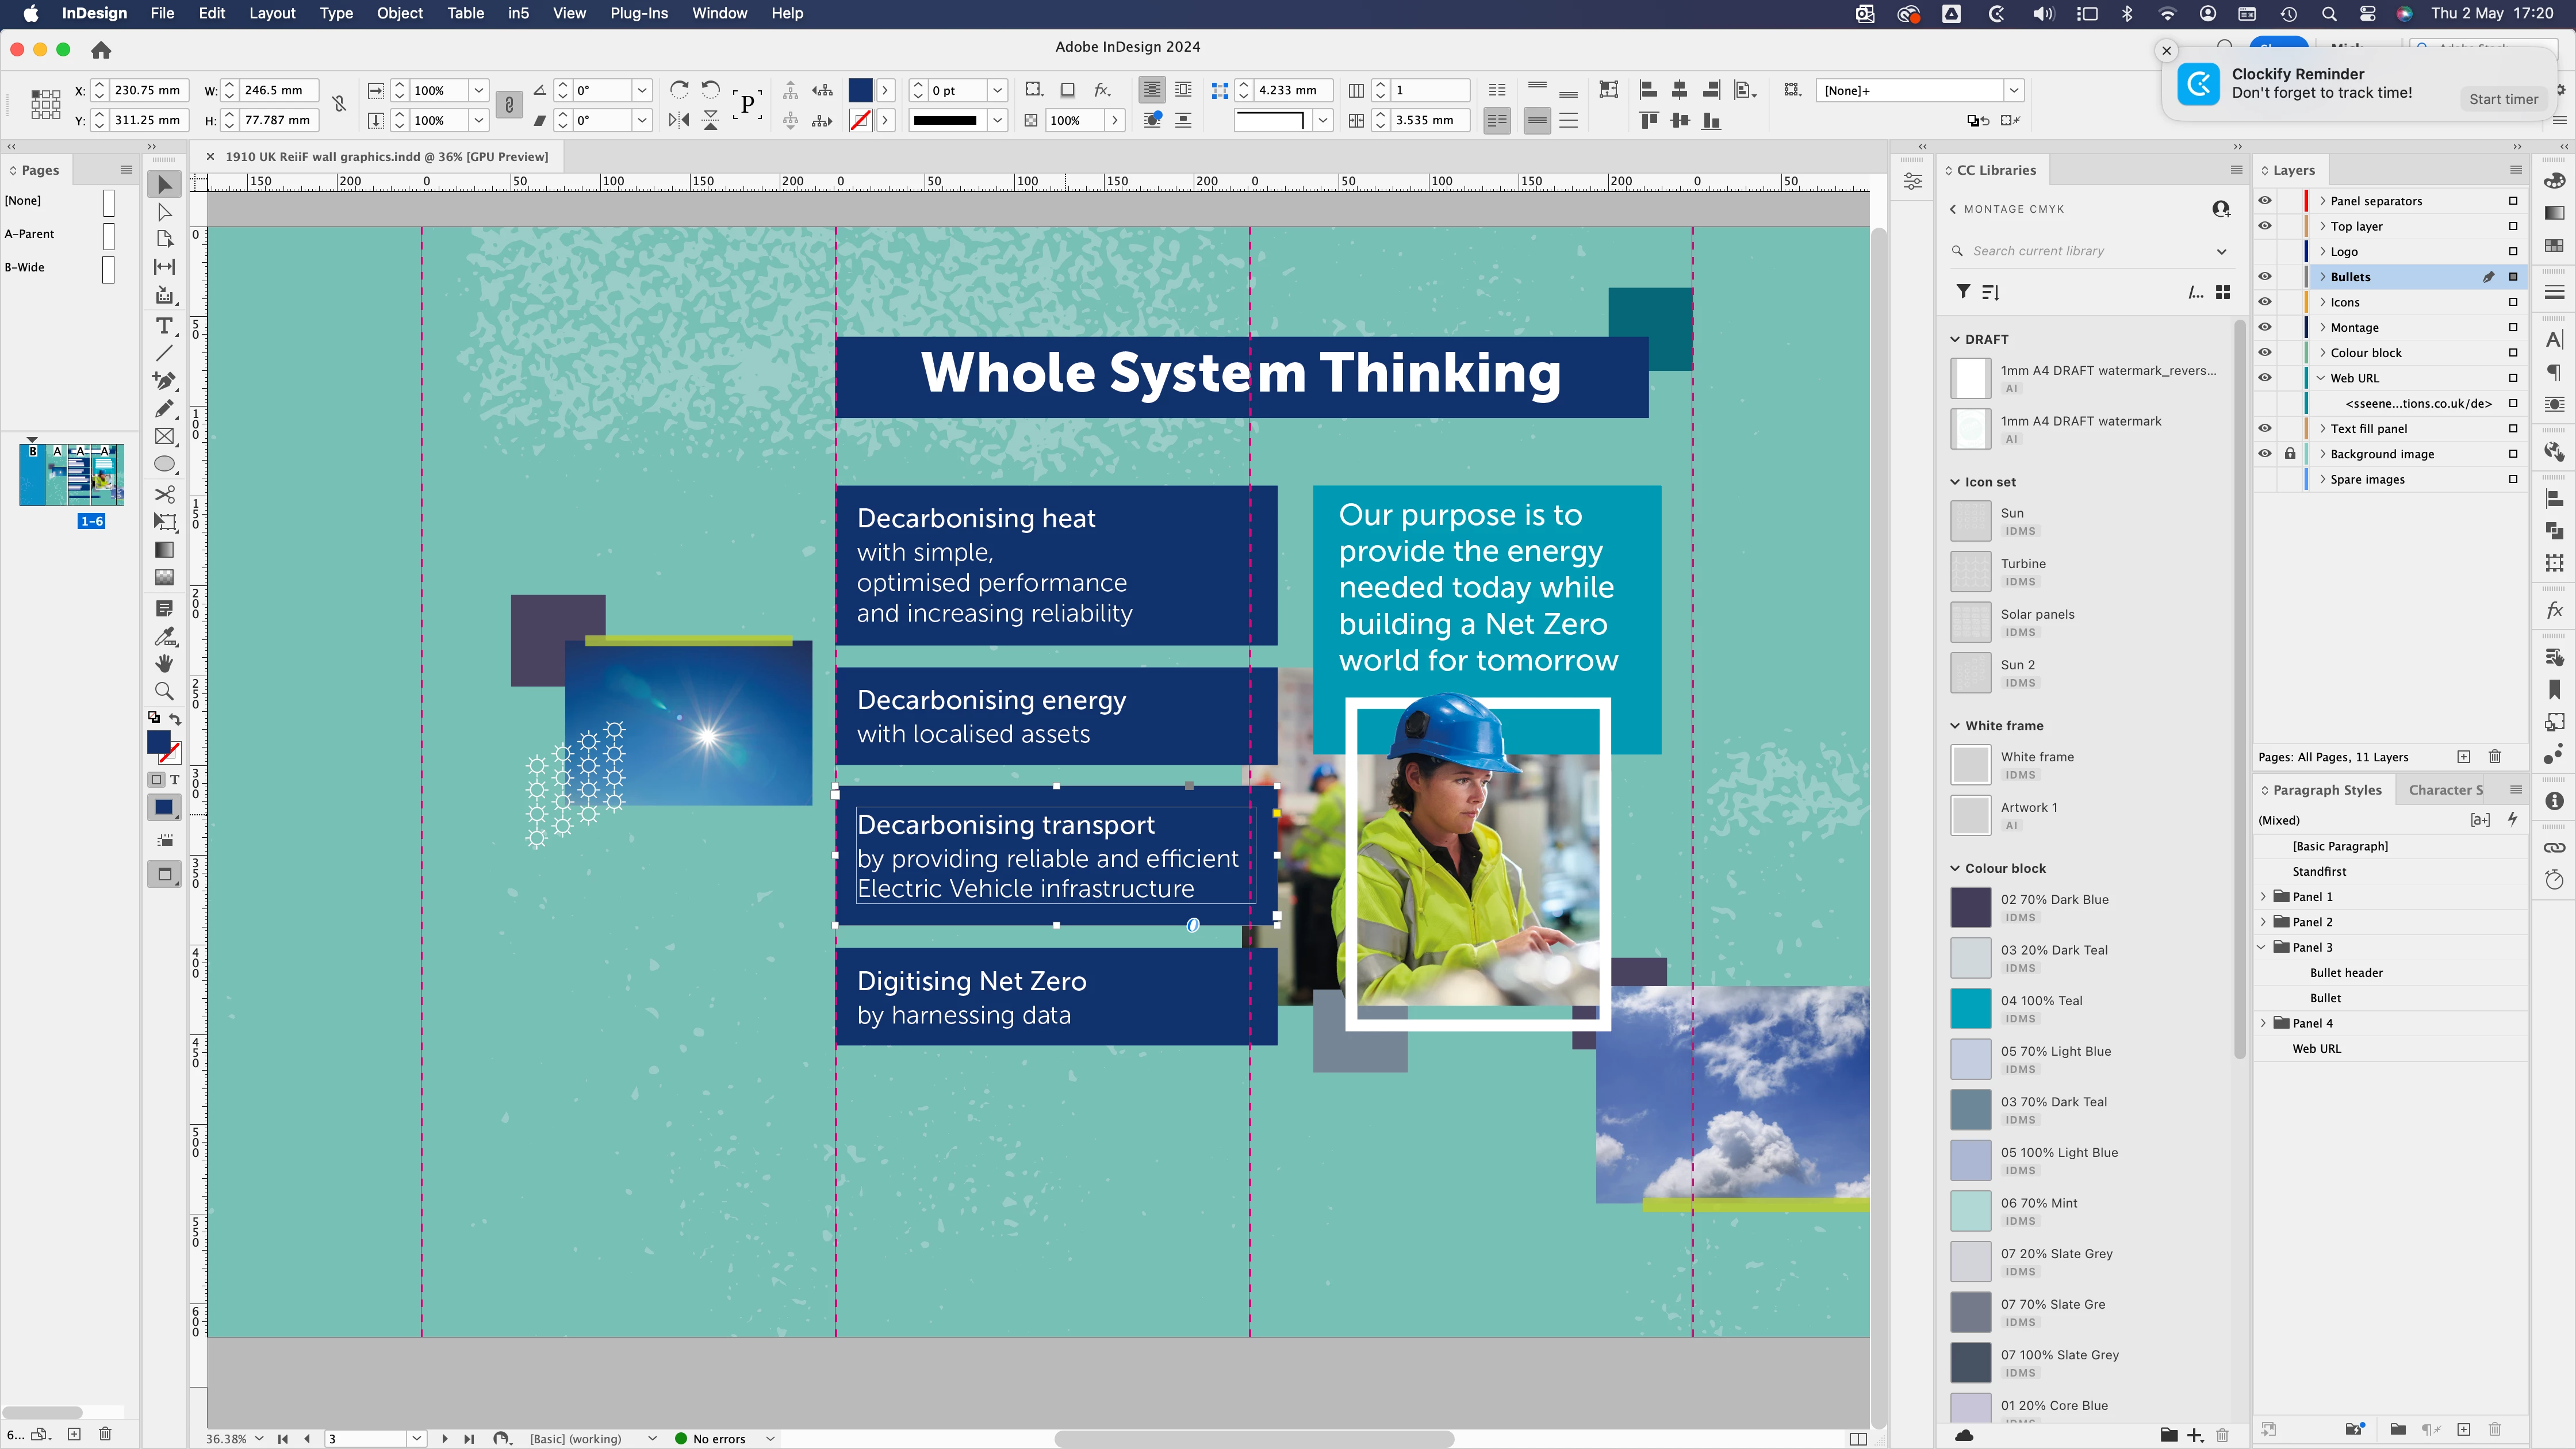Expand the Panel 4 style group
2576x1449 pixels.
pyautogui.click(x=2264, y=1023)
